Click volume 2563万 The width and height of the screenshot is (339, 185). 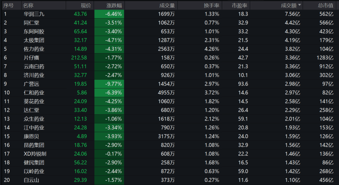tap(166, 49)
